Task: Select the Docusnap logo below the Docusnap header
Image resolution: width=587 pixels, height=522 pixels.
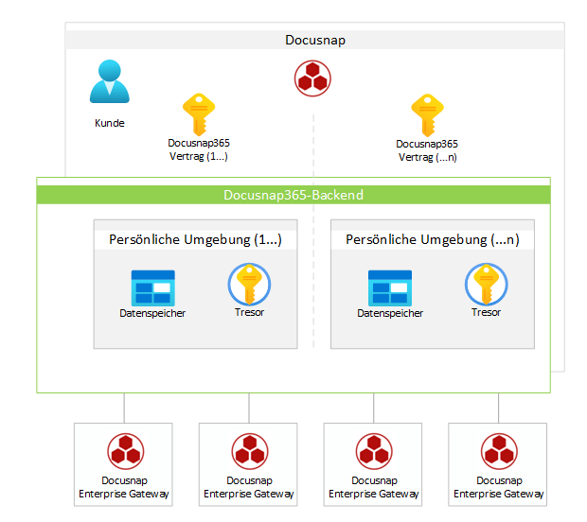Action: (x=312, y=78)
